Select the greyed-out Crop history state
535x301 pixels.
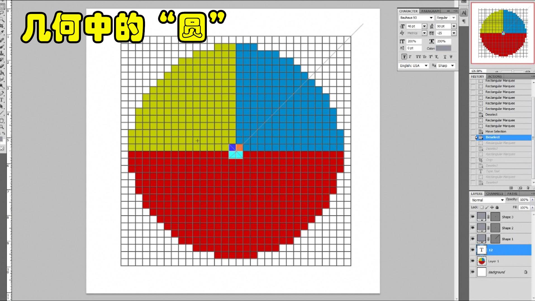click(x=501, y=160)
